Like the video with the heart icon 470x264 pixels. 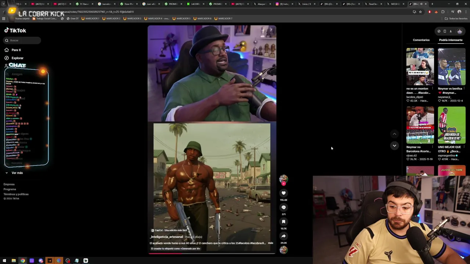(x=283, y=193)
